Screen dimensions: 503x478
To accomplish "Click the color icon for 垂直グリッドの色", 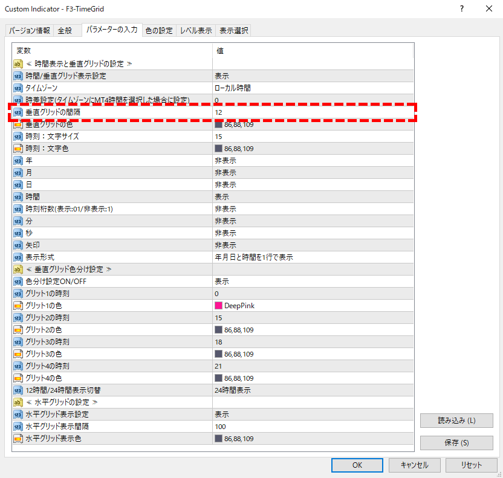I will click(18, 124).
